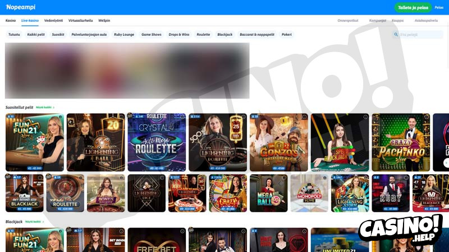Open the Crazy Time game
The height and width of the screenshot is (252, 449).
pos(228,193)
